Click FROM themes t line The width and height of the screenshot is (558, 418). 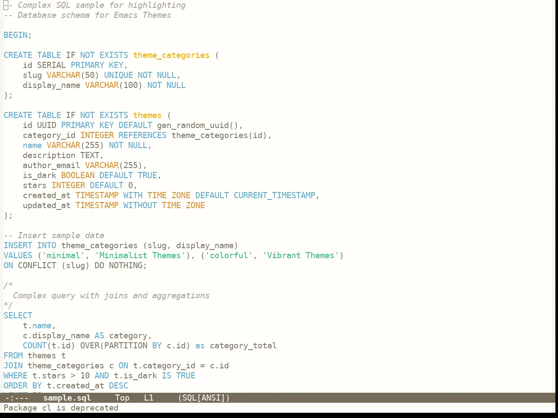tap(34, 356)
